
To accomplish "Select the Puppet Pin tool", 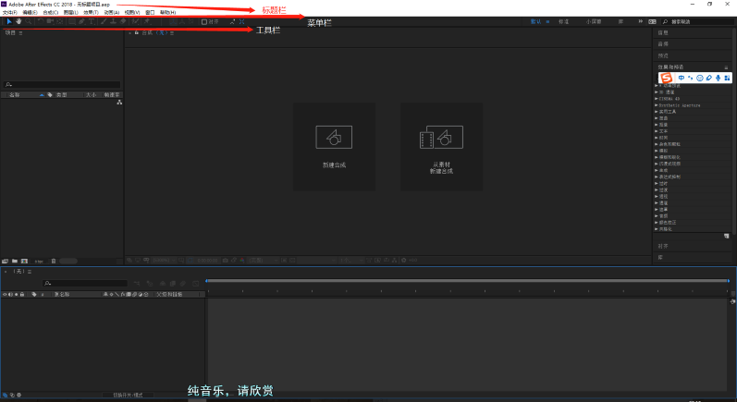I will pyautogui.click(x=147, y=21).
